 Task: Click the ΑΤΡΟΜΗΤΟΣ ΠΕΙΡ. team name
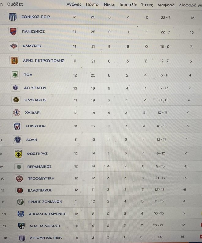point(46,238)
